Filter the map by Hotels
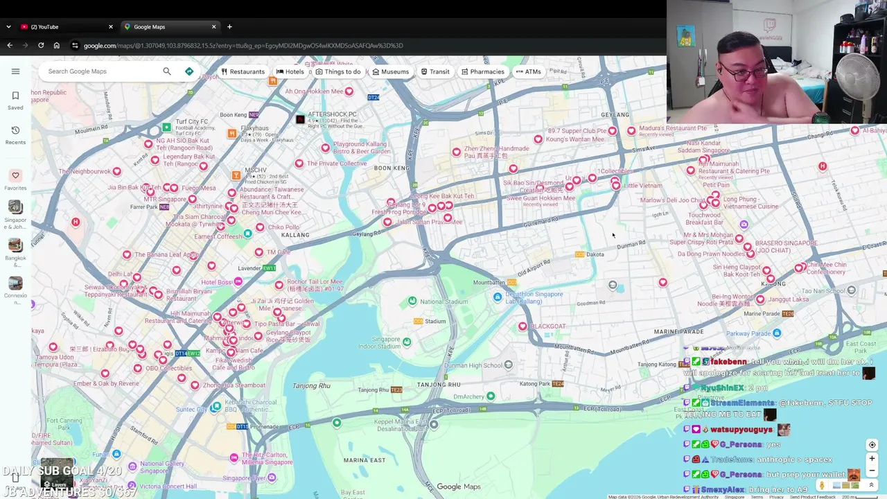 (x=290, y=71)
